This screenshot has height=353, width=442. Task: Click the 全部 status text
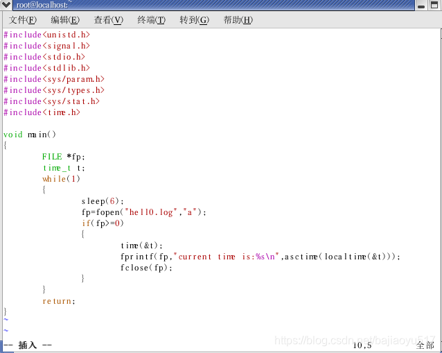425,345
